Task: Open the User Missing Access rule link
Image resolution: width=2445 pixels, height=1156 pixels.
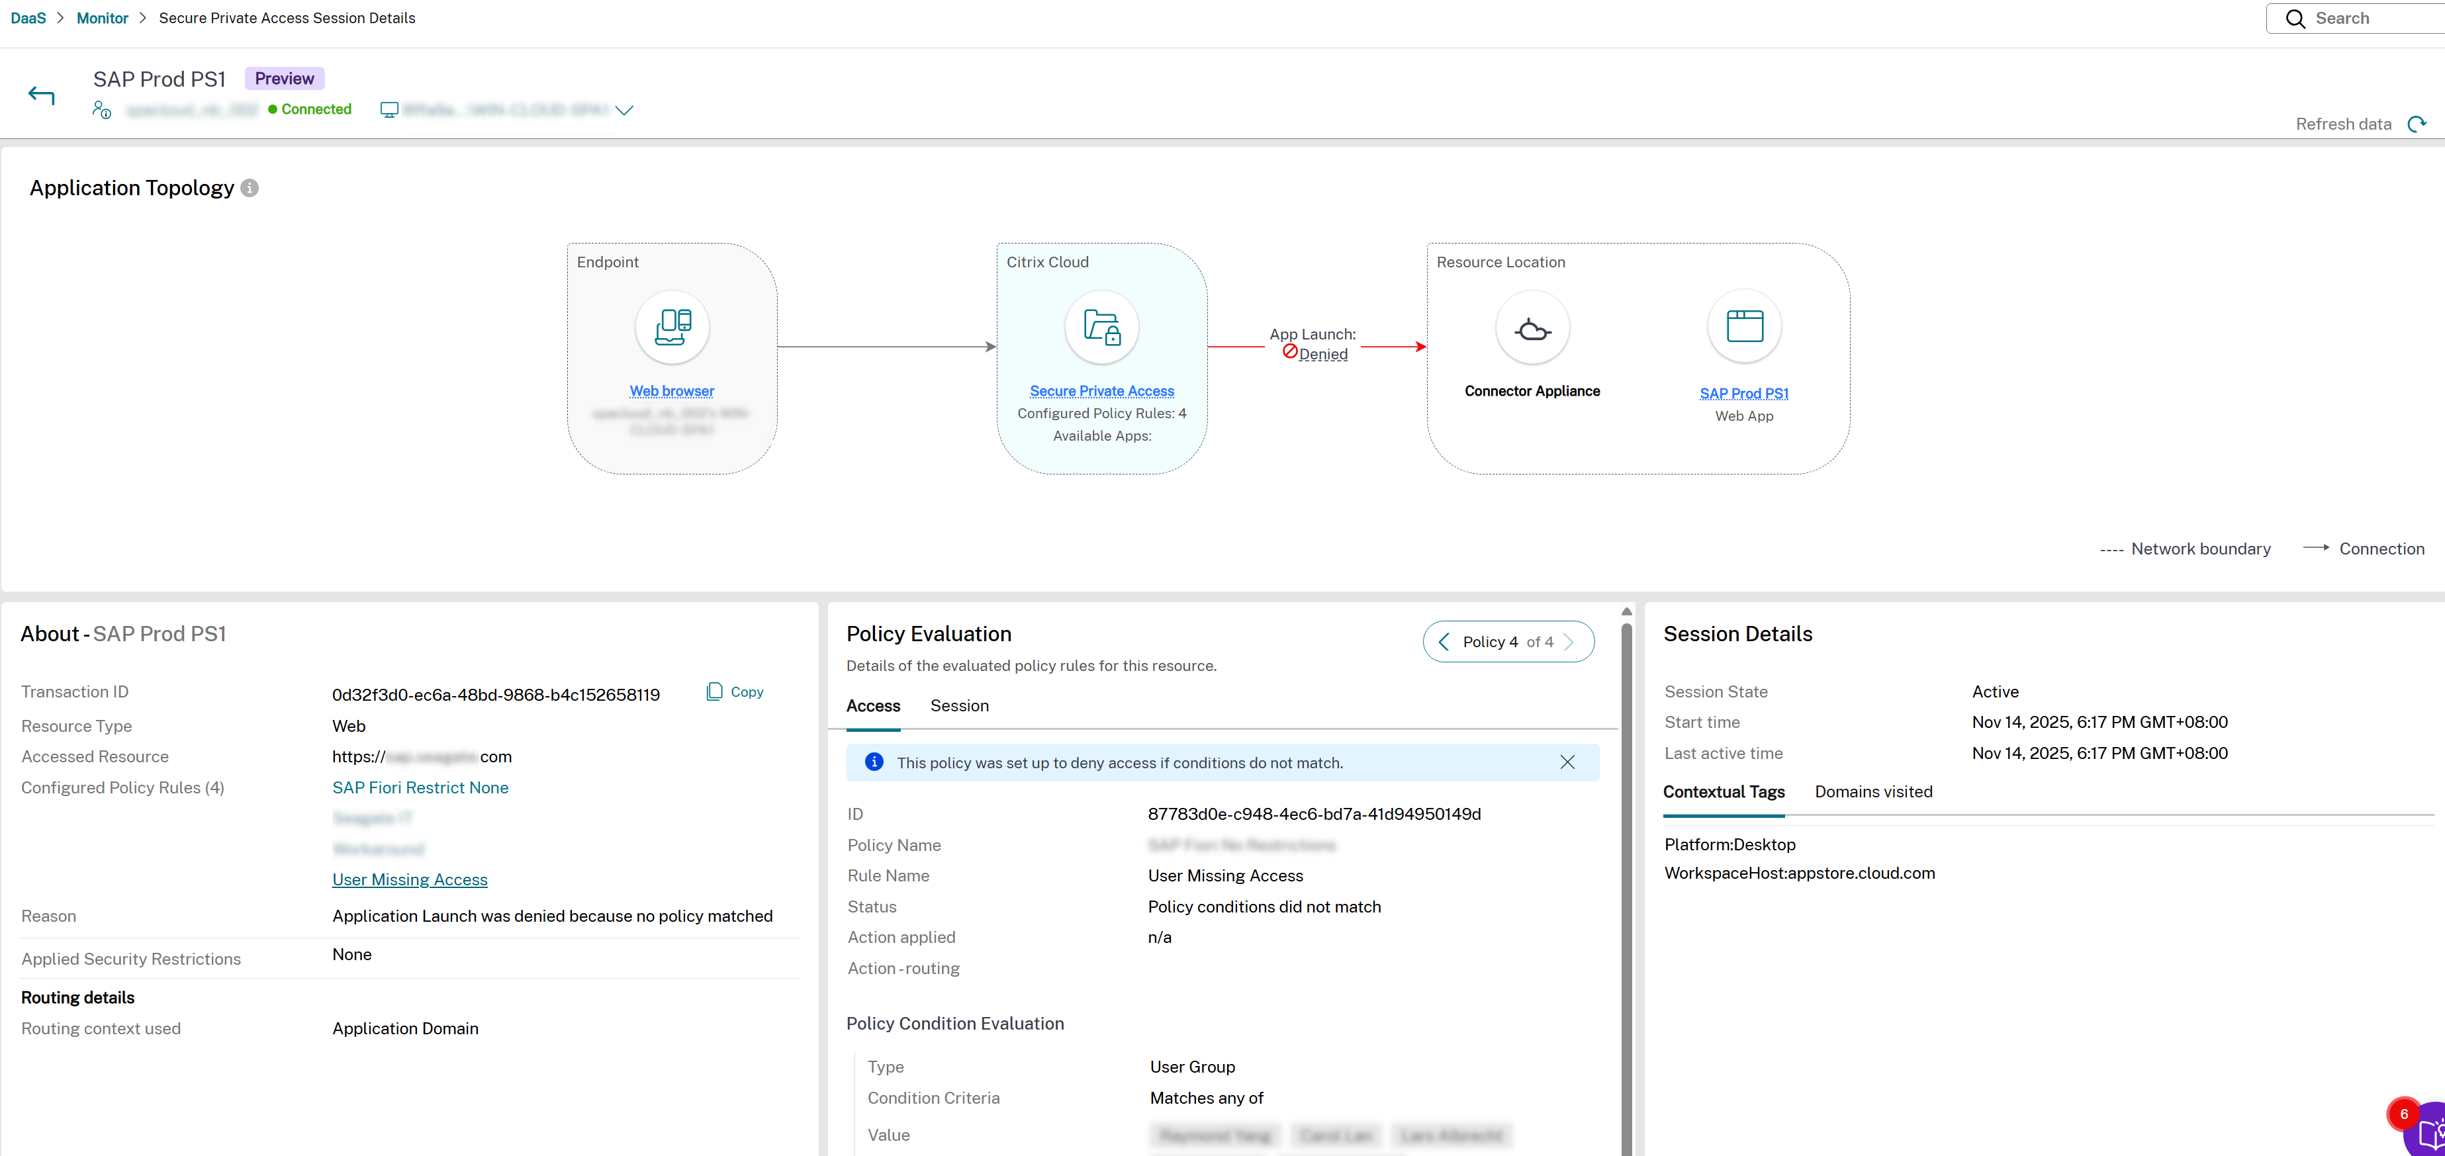Action: 409,880
